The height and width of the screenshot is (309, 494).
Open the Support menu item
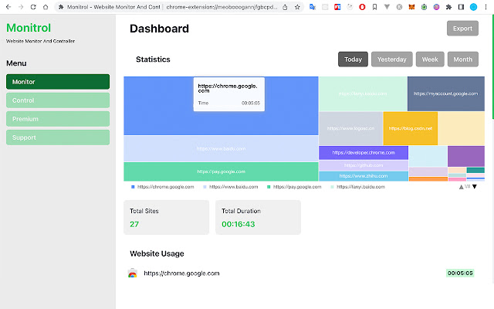(x=58, y=138)
